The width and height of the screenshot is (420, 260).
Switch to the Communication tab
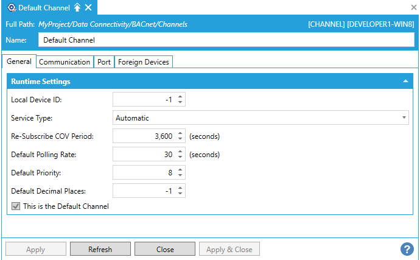pos(65,62)
